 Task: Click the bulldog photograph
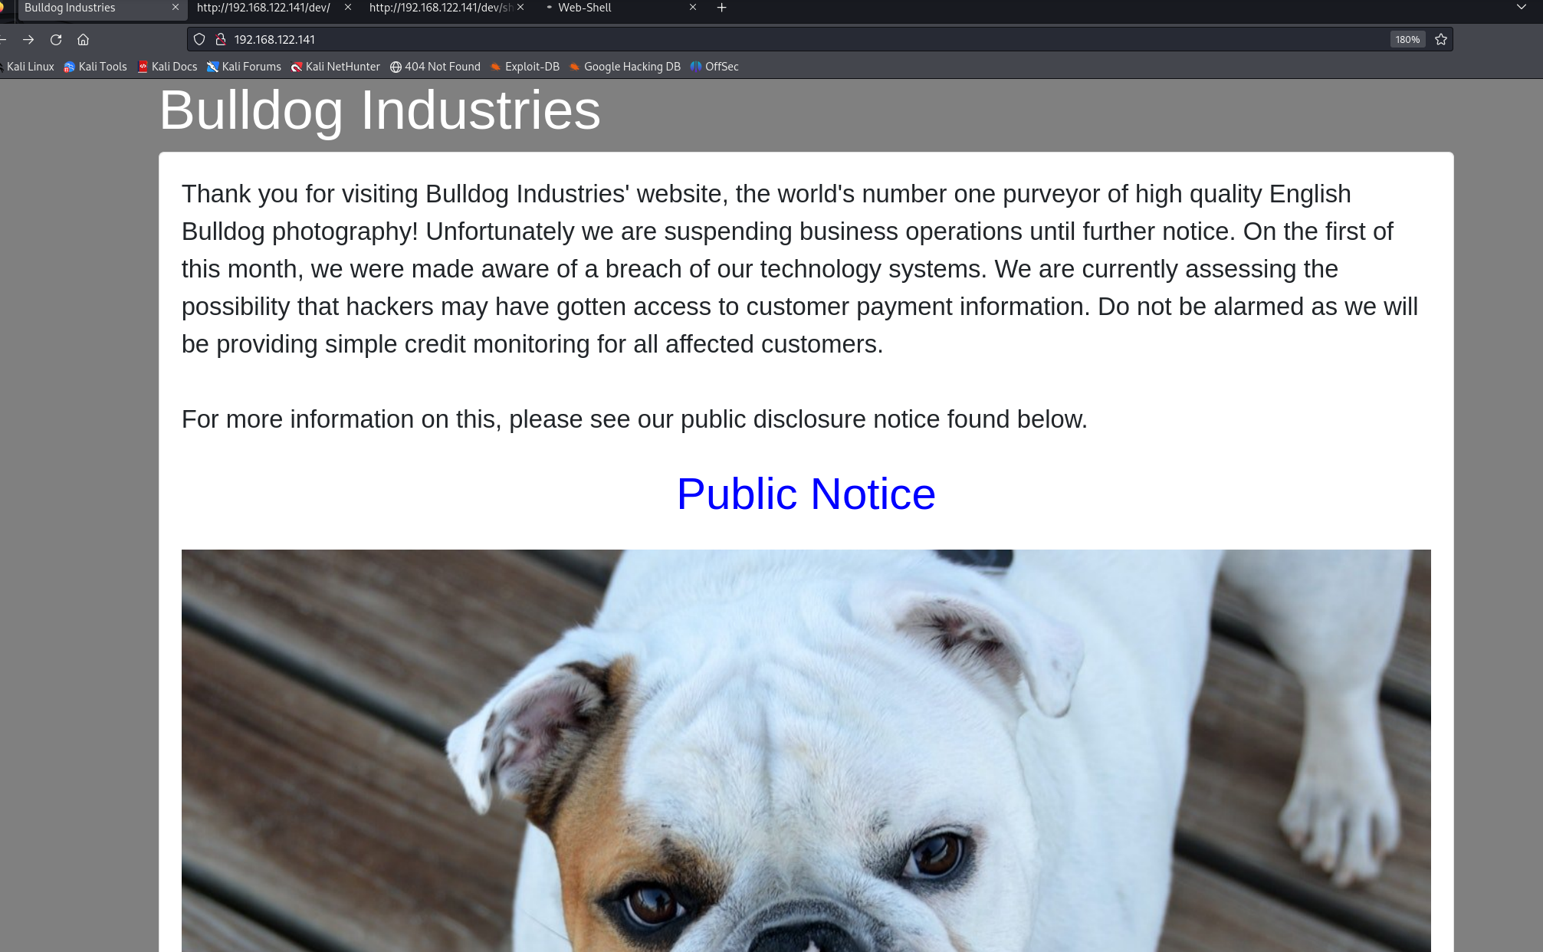pyautogui.click(x=806, y=751)
